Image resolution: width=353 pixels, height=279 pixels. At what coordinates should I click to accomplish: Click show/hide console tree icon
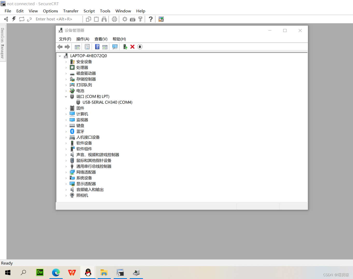[x=77, y=47]
